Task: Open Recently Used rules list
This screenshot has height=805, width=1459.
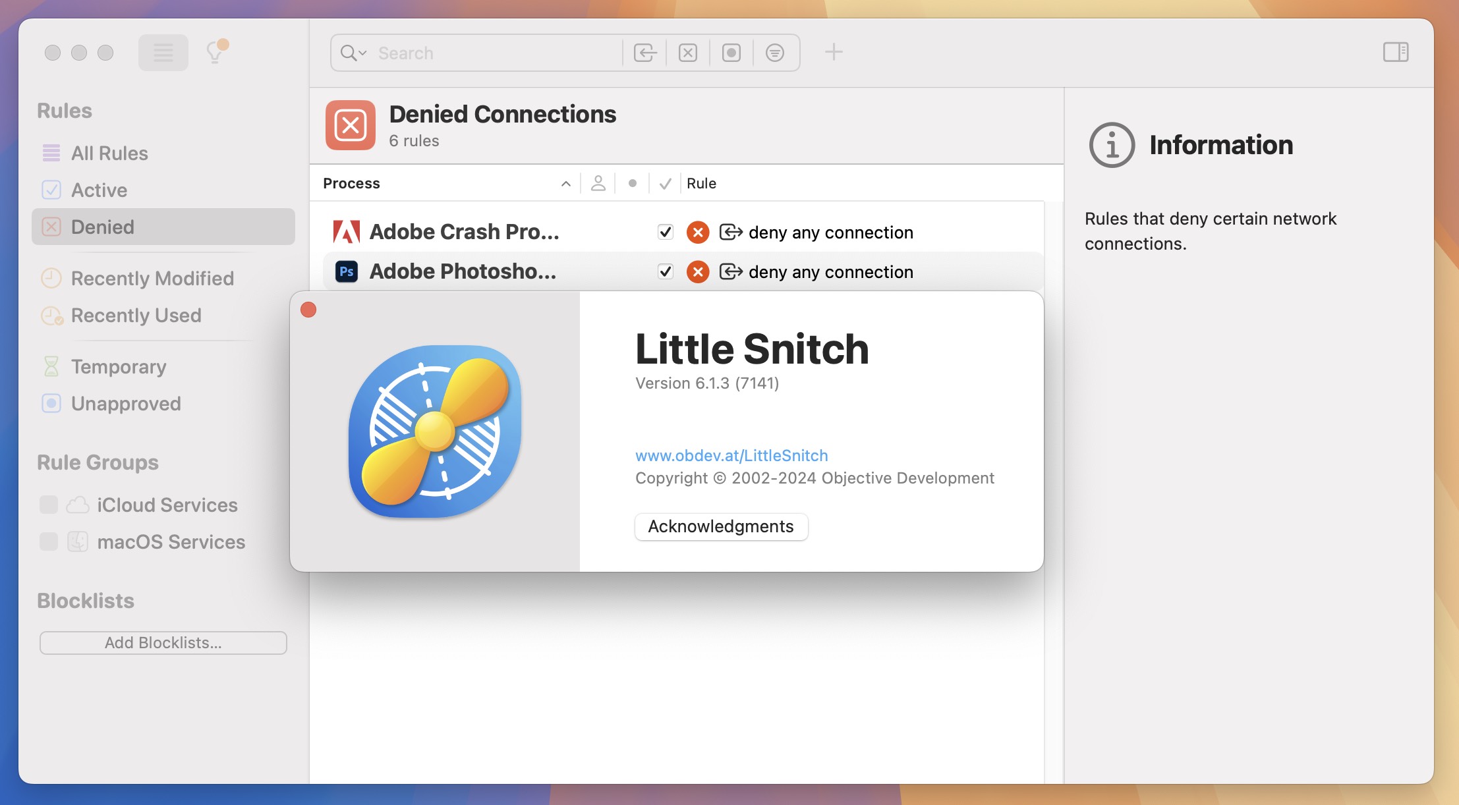Action: (163, 315)
